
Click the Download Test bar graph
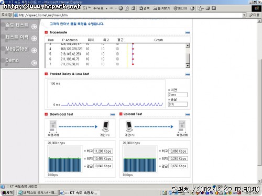(x=65, y=159)
